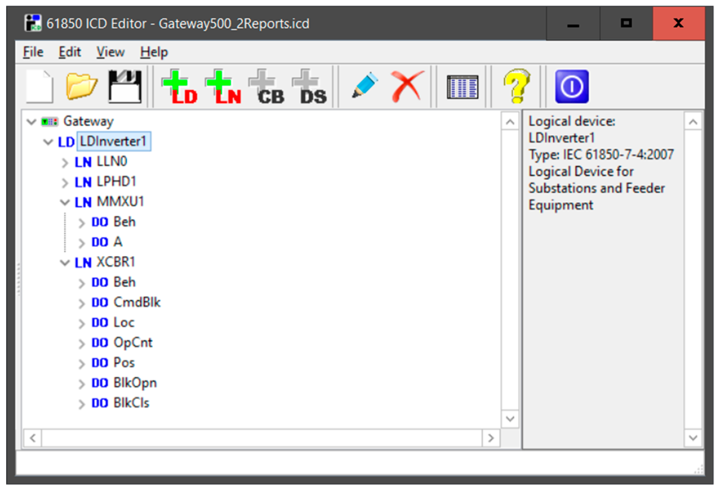Open a file with the folder icon
This screenshot has width=720, height=493.
coord(82,86)
